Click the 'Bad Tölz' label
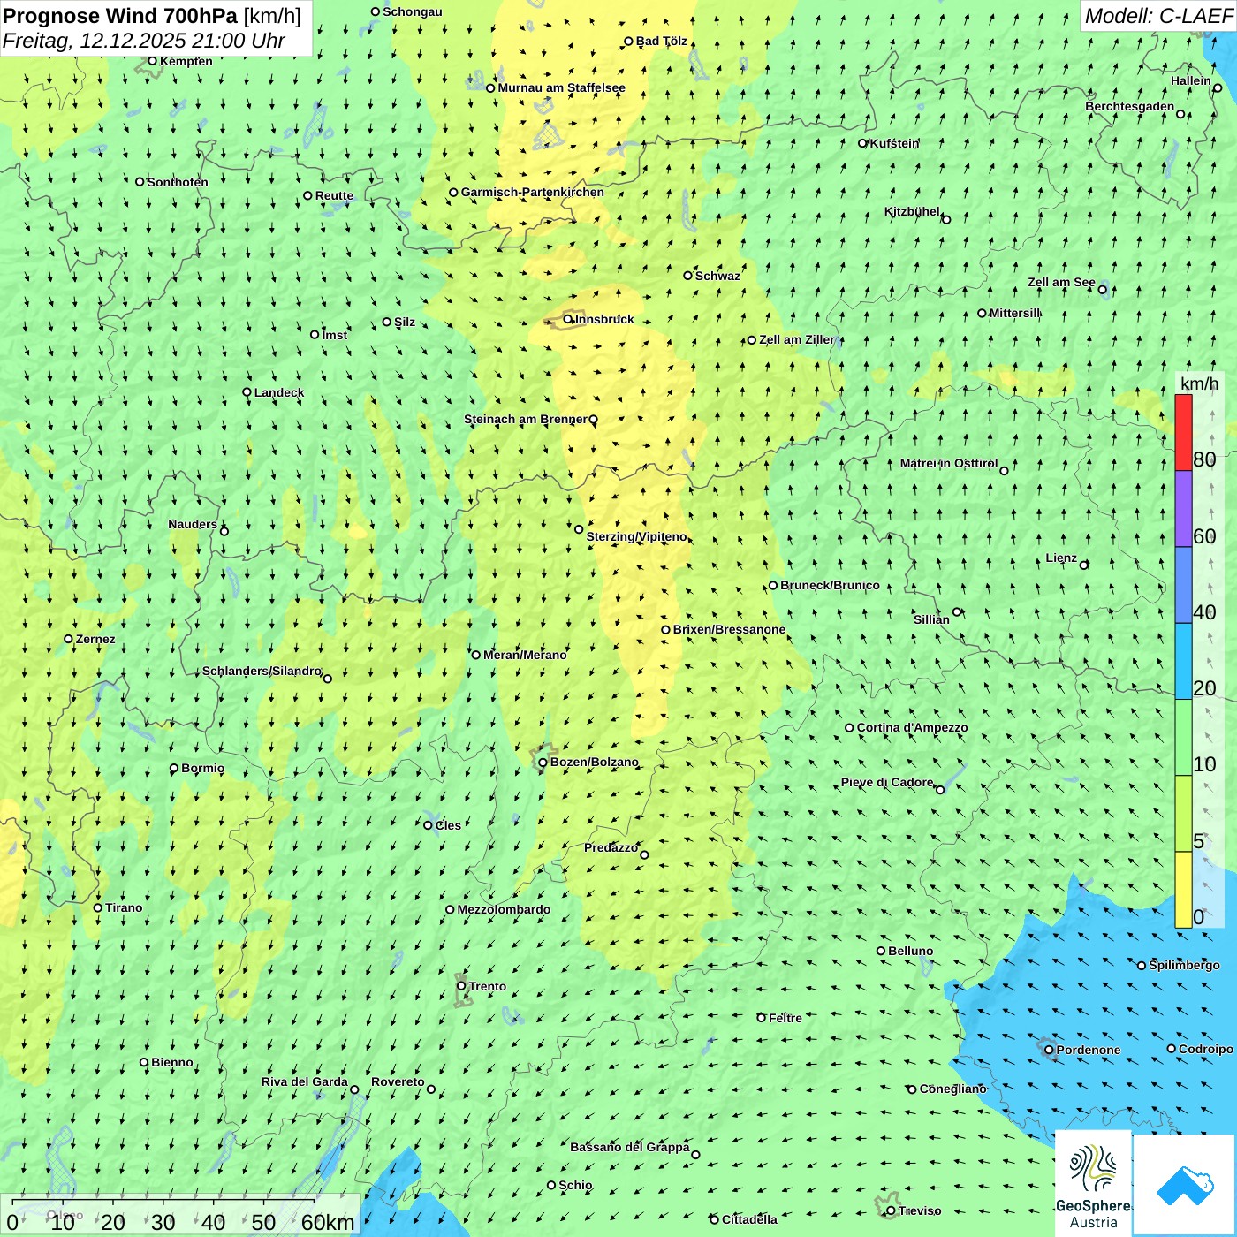 point(661,41)
